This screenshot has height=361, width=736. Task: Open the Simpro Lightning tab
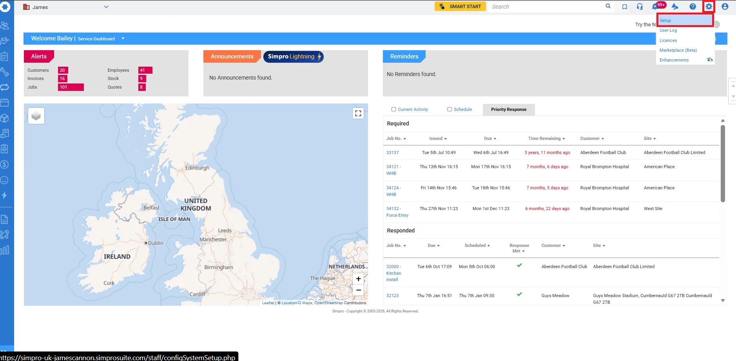(x=294, y=56)
